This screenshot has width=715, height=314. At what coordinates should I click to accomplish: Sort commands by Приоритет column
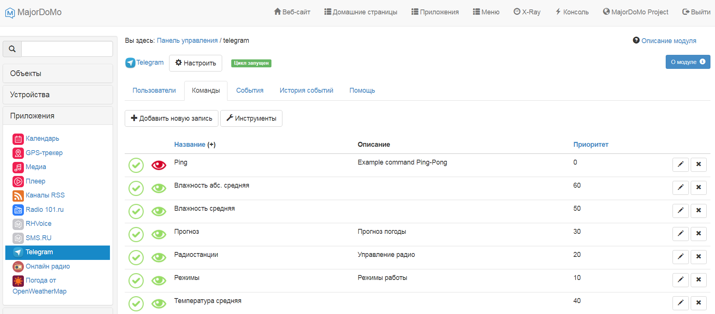pos(591,145)
